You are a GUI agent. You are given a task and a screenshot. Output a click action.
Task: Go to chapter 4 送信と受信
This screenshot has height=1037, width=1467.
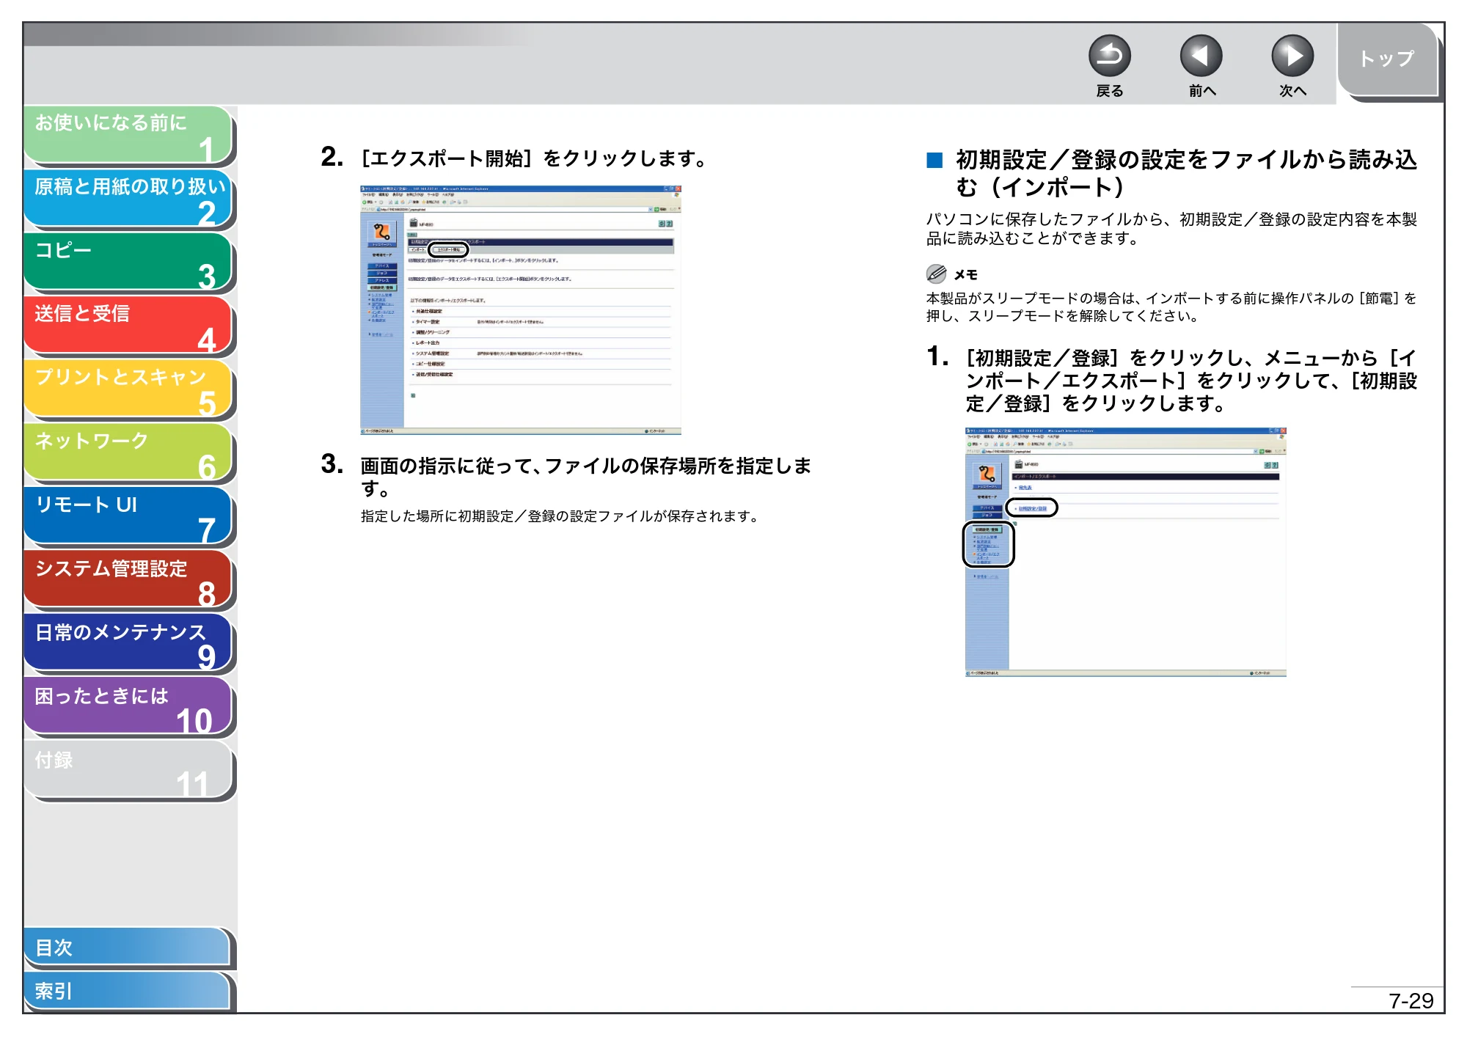[128, 325]
